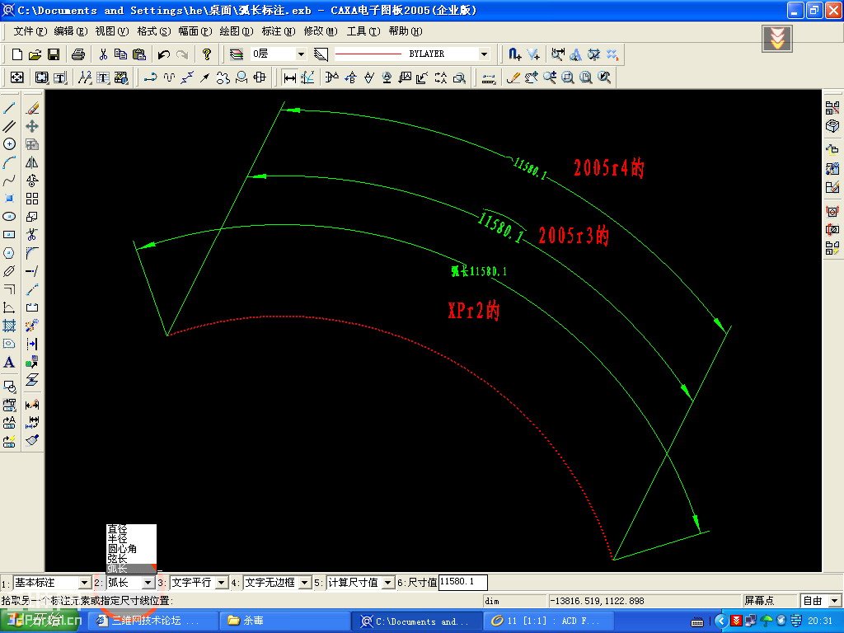Open the 格式(S) menu
Screen dimensions: 844x633
tap(153, 31)
